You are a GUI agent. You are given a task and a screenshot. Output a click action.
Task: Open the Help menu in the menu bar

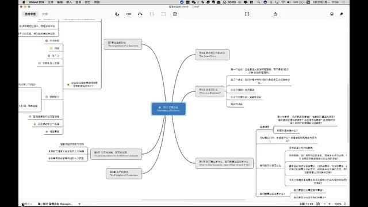(97, 2)
